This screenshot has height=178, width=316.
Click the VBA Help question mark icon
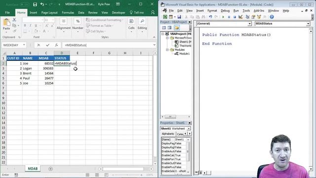[272, 17]
